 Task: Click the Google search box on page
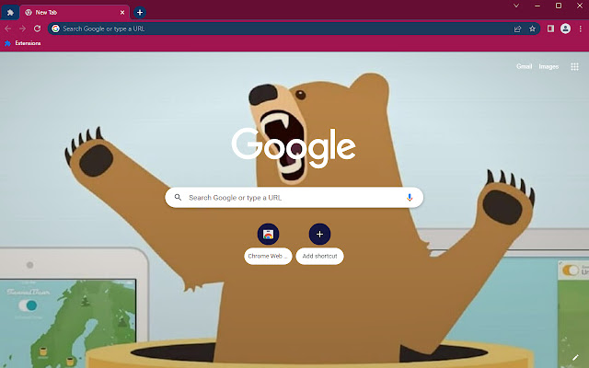coord(294,198)
